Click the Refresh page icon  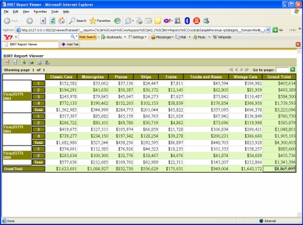coord(52,21)
